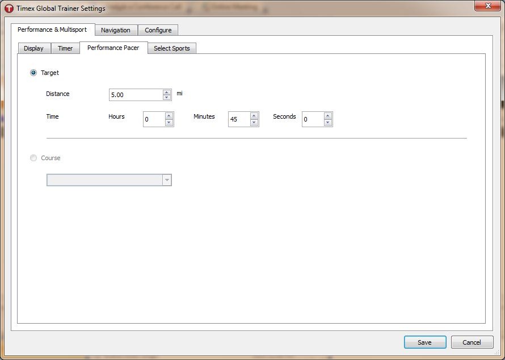The width and height of the screenshot is (505, 360).
Task: Open the Timer sub-tab
Action: tap(65, 48)
